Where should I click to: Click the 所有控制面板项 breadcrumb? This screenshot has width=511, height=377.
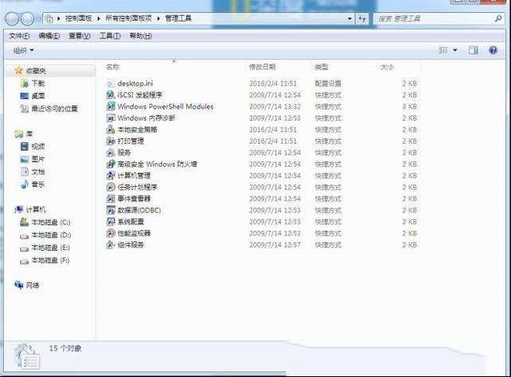pyautogui.click(x=129, y=18)
